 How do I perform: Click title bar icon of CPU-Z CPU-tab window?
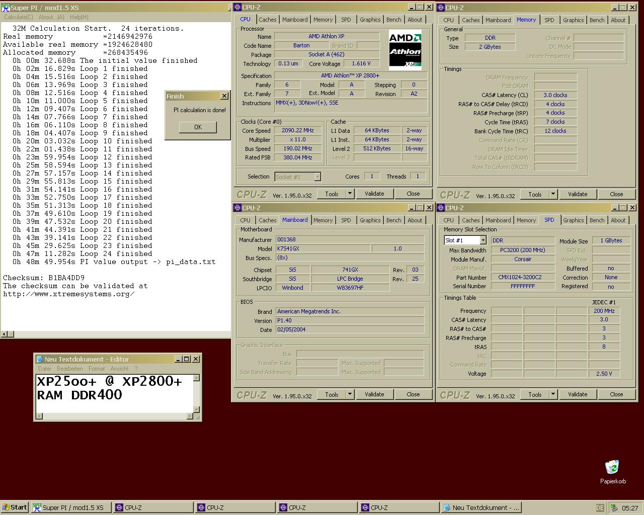tap(237, 8)
